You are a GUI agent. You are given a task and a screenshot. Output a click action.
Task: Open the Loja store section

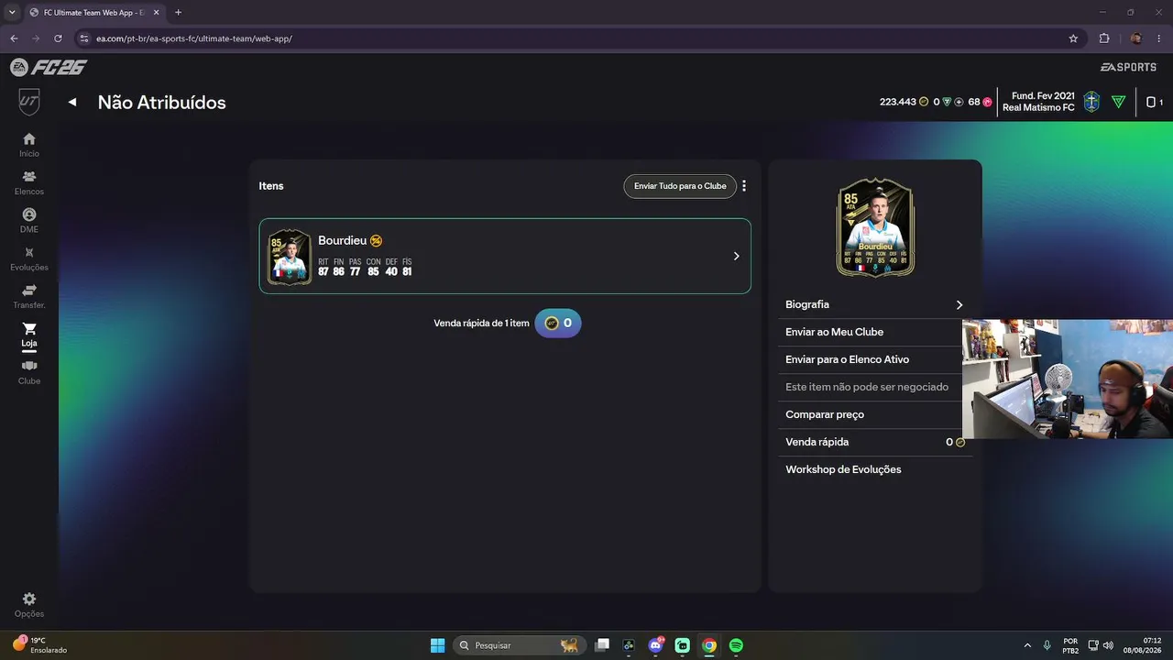(x=29, y=335)
